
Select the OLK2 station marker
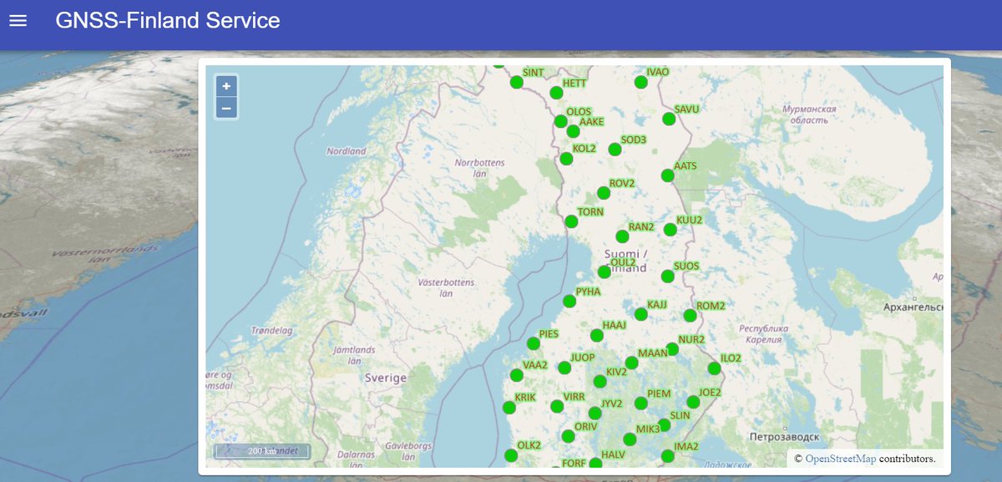point(511,455)
